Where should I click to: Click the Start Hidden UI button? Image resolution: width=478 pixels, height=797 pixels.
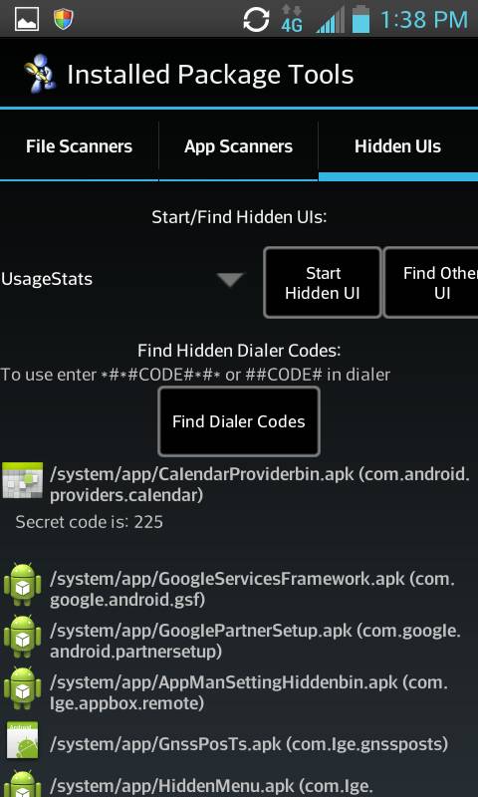pyautogui.click(x=323, y=283)
